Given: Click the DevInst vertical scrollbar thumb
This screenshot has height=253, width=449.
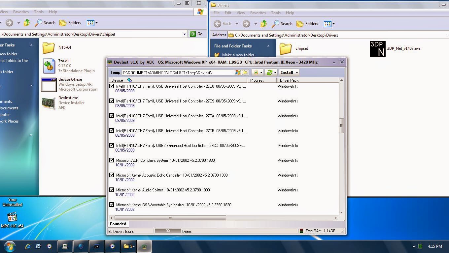Looking at the screenshot, I should tap(341, 126).
